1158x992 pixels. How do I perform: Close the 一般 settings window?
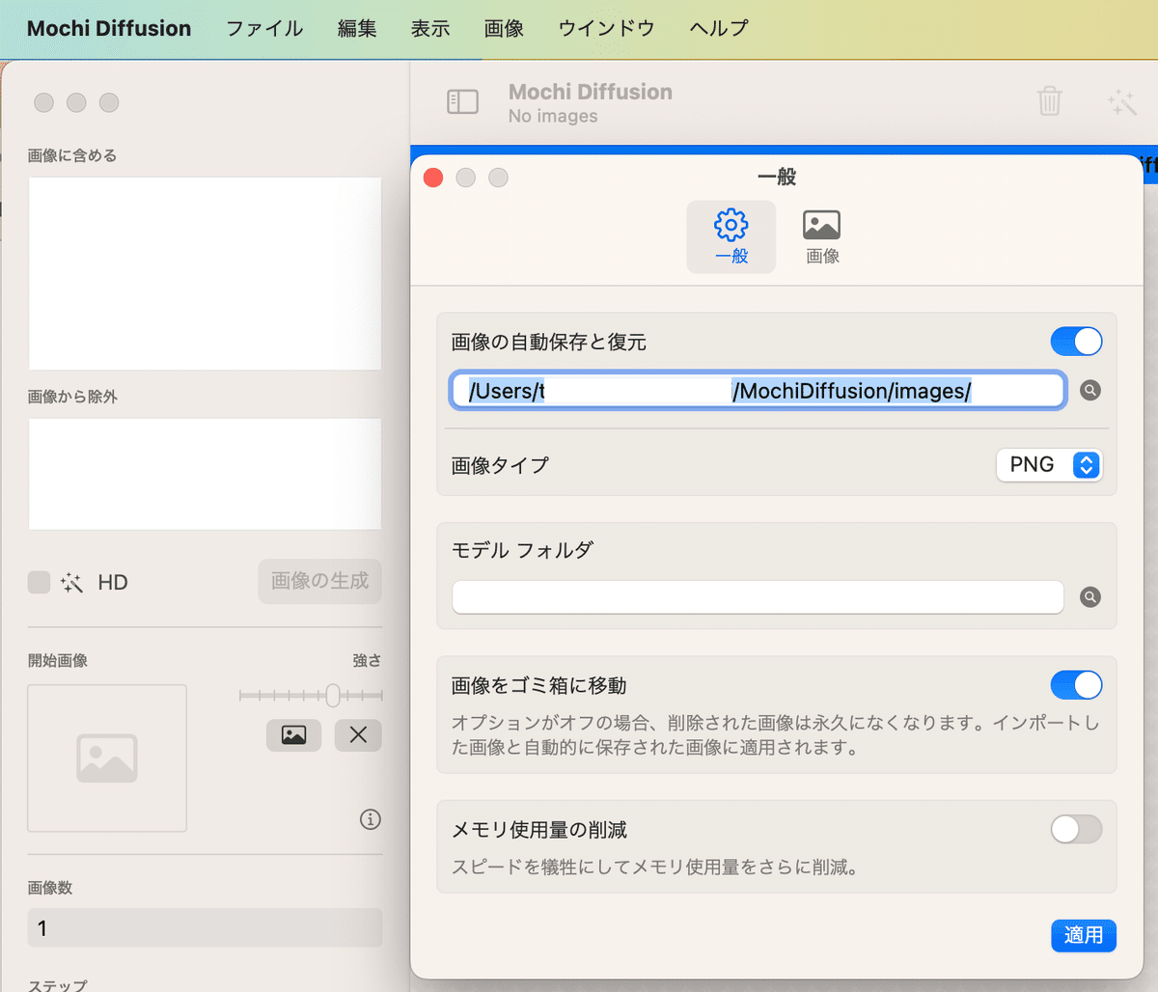click(x=433, y=178)
